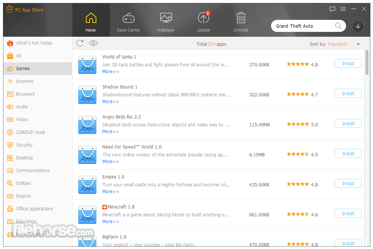Open the hamburger menu
Image resolution: width=373 pixels, height=249 pixels.
coord(343,9)
